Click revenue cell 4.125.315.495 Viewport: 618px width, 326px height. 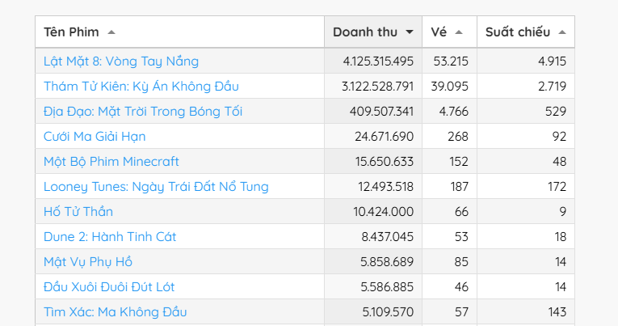378,61
